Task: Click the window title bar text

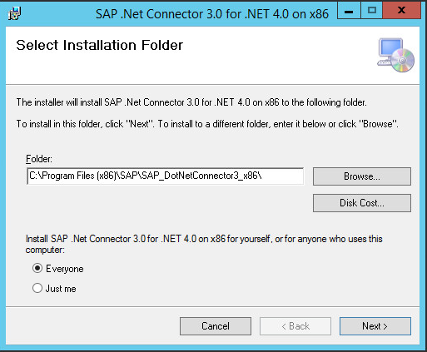Action: 212,14
